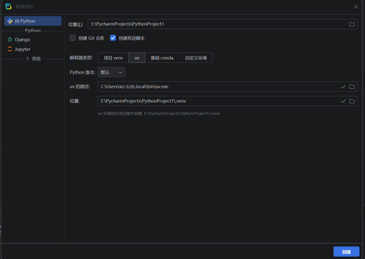Image resolution: width=365 pixels, height=259 pixels.
Task: Click the Django lock icon
Action: (x=10, y=39)
